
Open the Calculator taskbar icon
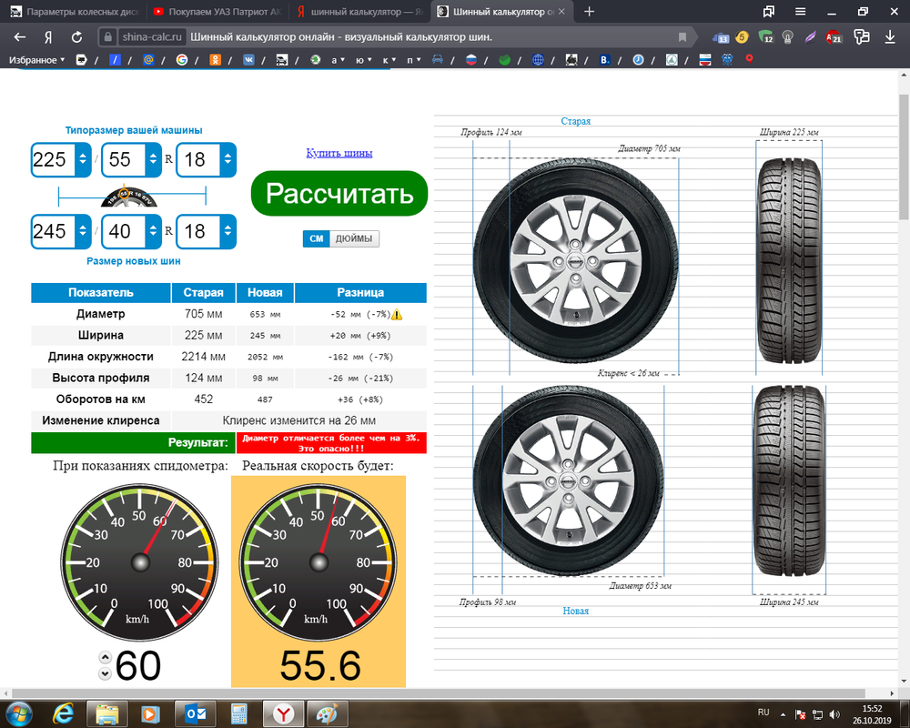238,713
